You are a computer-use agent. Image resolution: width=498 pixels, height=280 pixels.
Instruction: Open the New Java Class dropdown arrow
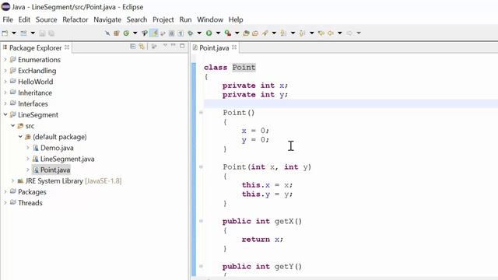pos(135,33)
